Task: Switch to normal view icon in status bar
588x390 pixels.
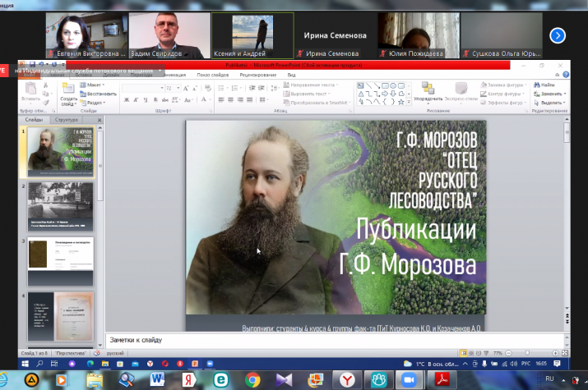Action: (x=464, y=353)
